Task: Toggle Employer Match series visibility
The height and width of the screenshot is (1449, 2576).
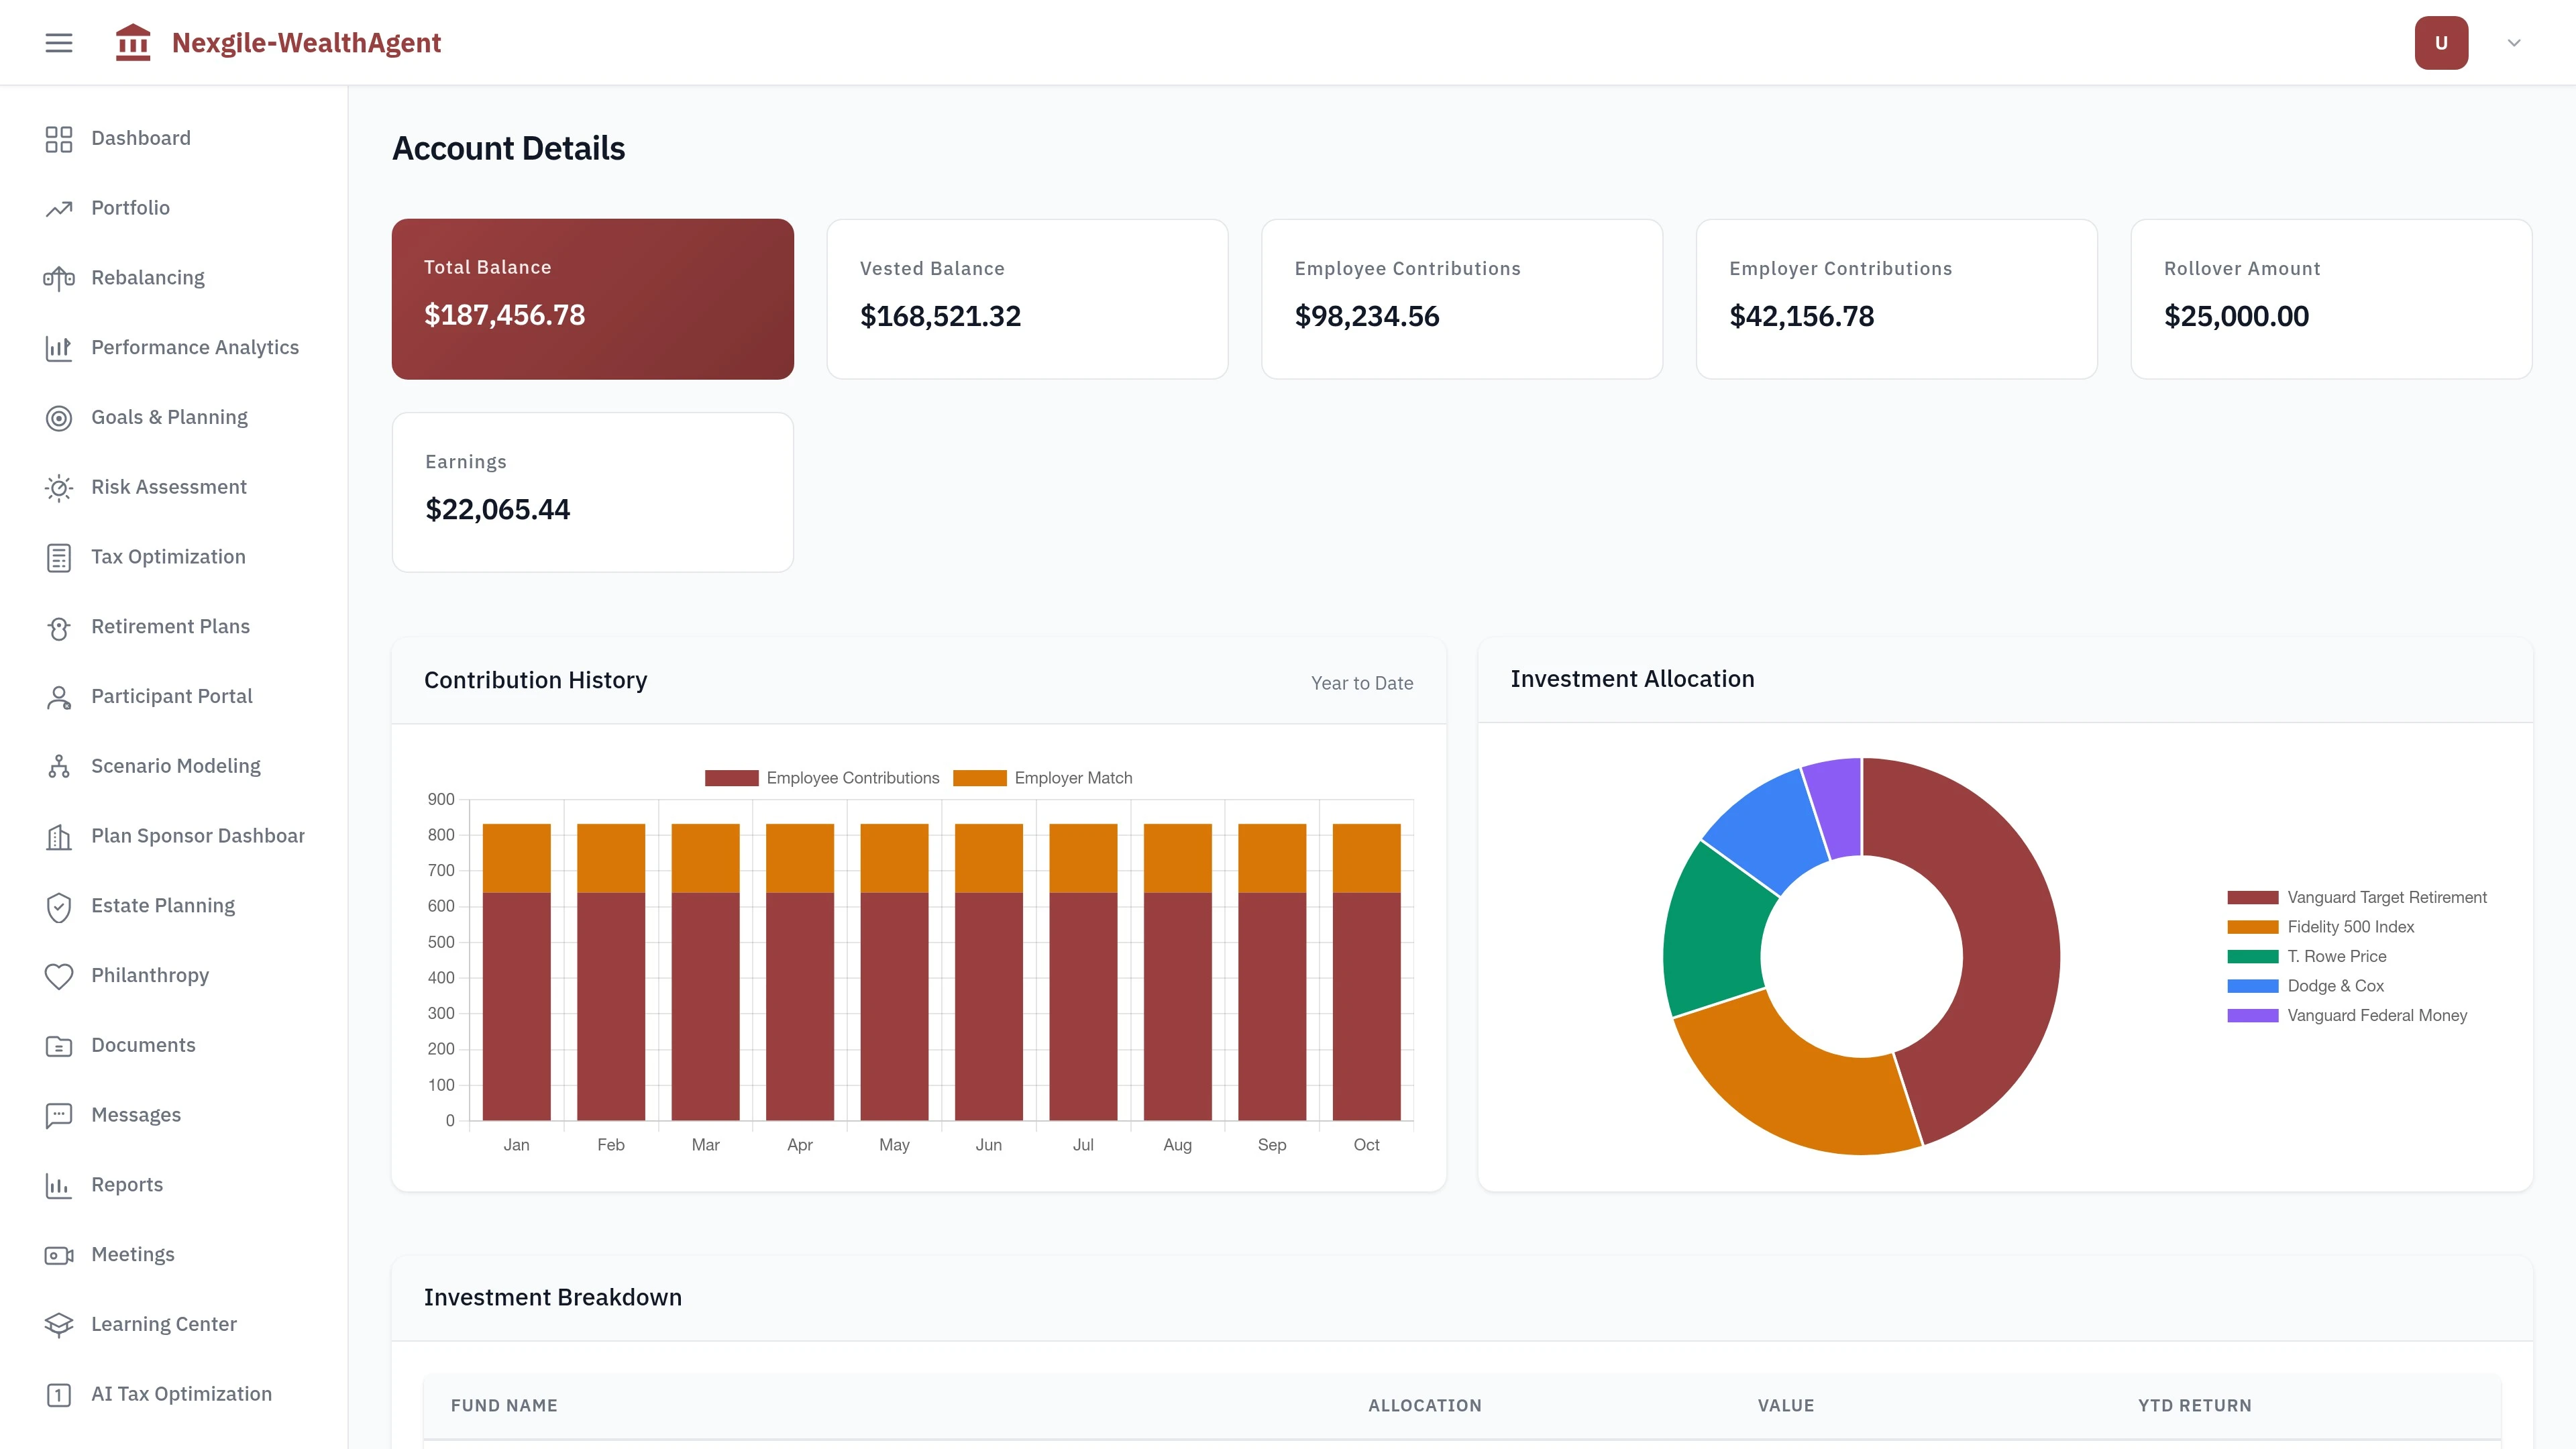Action: (x=1044, y=777)
